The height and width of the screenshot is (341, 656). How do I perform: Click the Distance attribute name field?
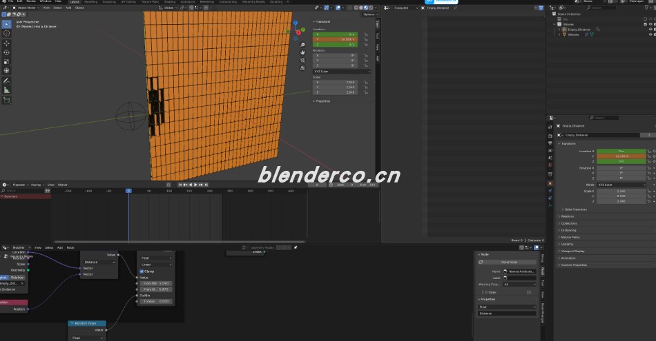point(507,313)
